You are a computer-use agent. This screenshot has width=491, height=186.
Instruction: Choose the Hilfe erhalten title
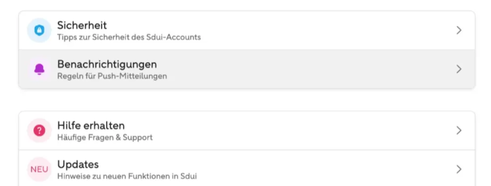[x=91, y=126]
